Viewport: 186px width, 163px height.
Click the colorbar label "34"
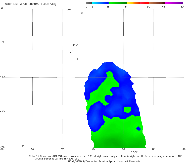[x=126, y=7]
